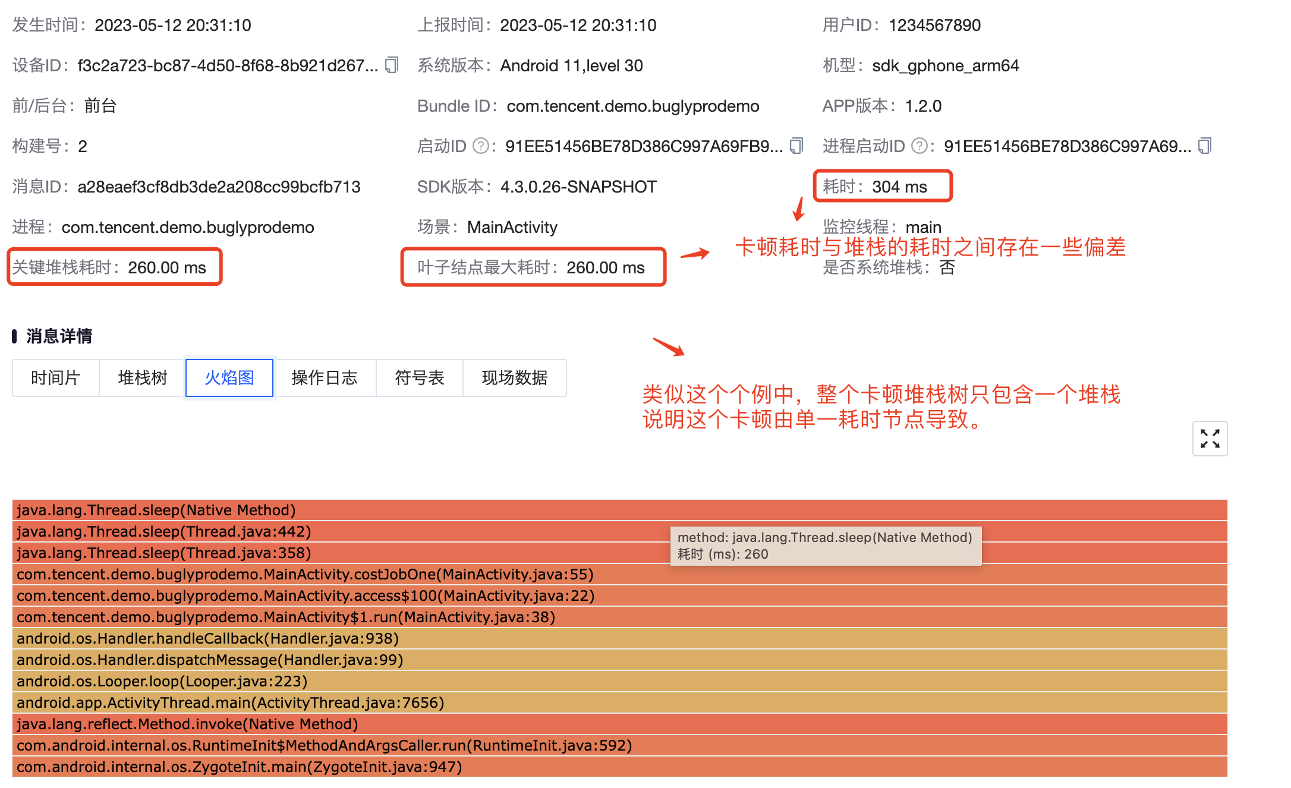Select Looper.loop(Looper.java:223) flame bar

click(x=620, y=681)
